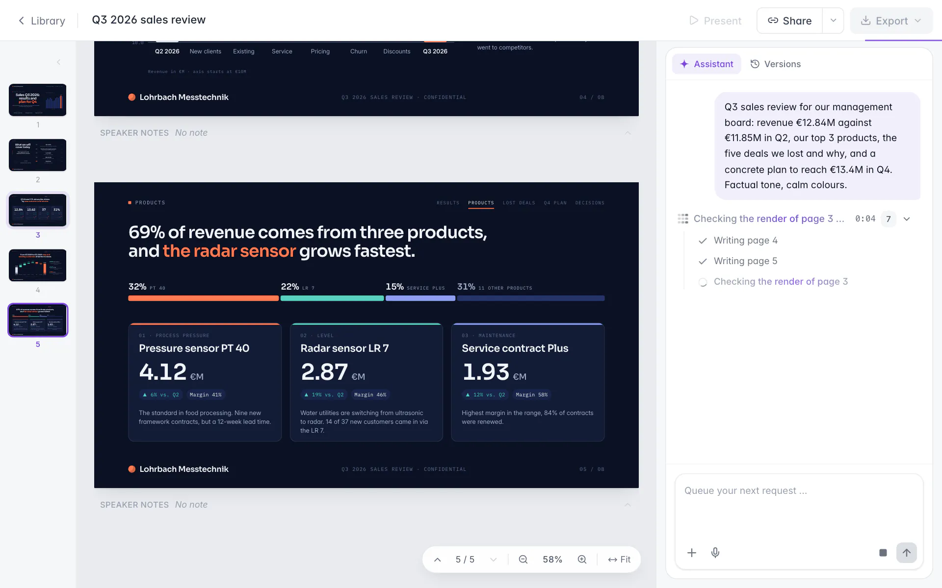
Task: Collapse the thumbnail sidebar chevron
Action: 58,62
